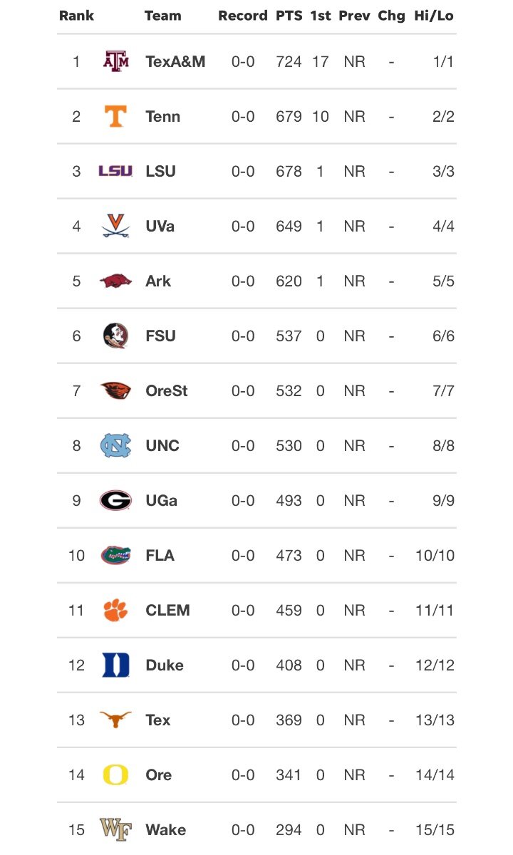Click the Clemson tiger paw logo
This screenshot has height=855, width=513.
(115, 610)
